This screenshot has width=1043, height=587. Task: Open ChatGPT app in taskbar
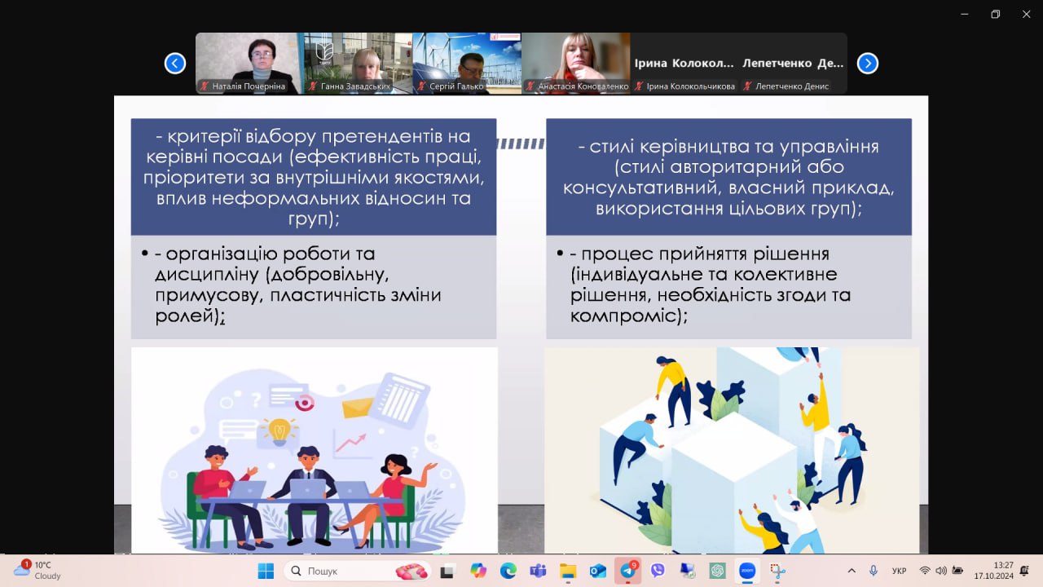[717, 571]
